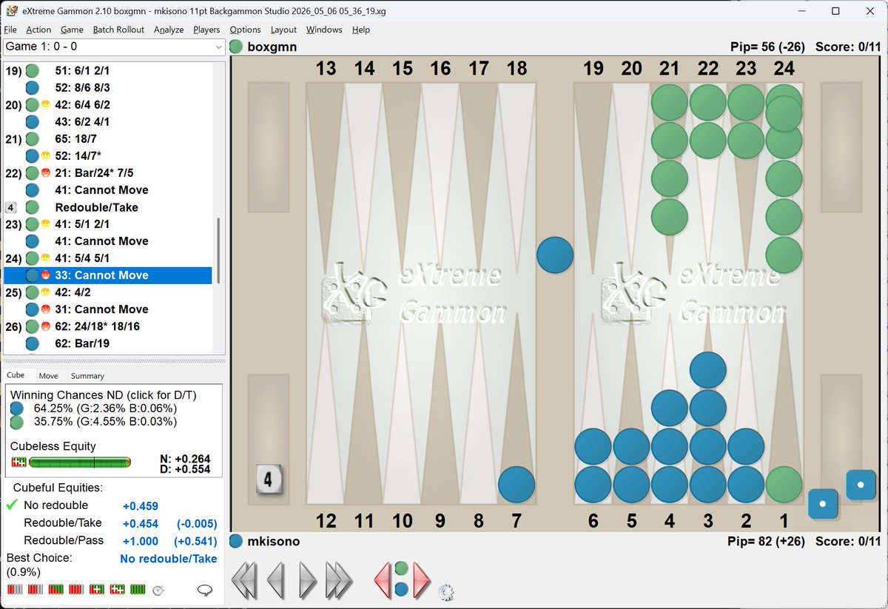Open the gear settings icon beside navigation arrows

click(x=445, y=591)
